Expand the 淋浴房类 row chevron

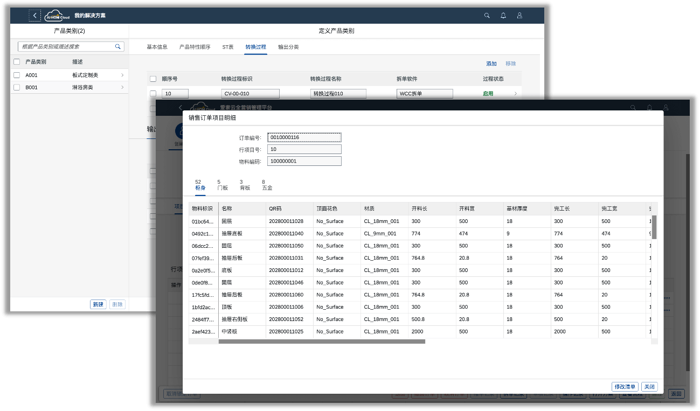pos(122,87)
